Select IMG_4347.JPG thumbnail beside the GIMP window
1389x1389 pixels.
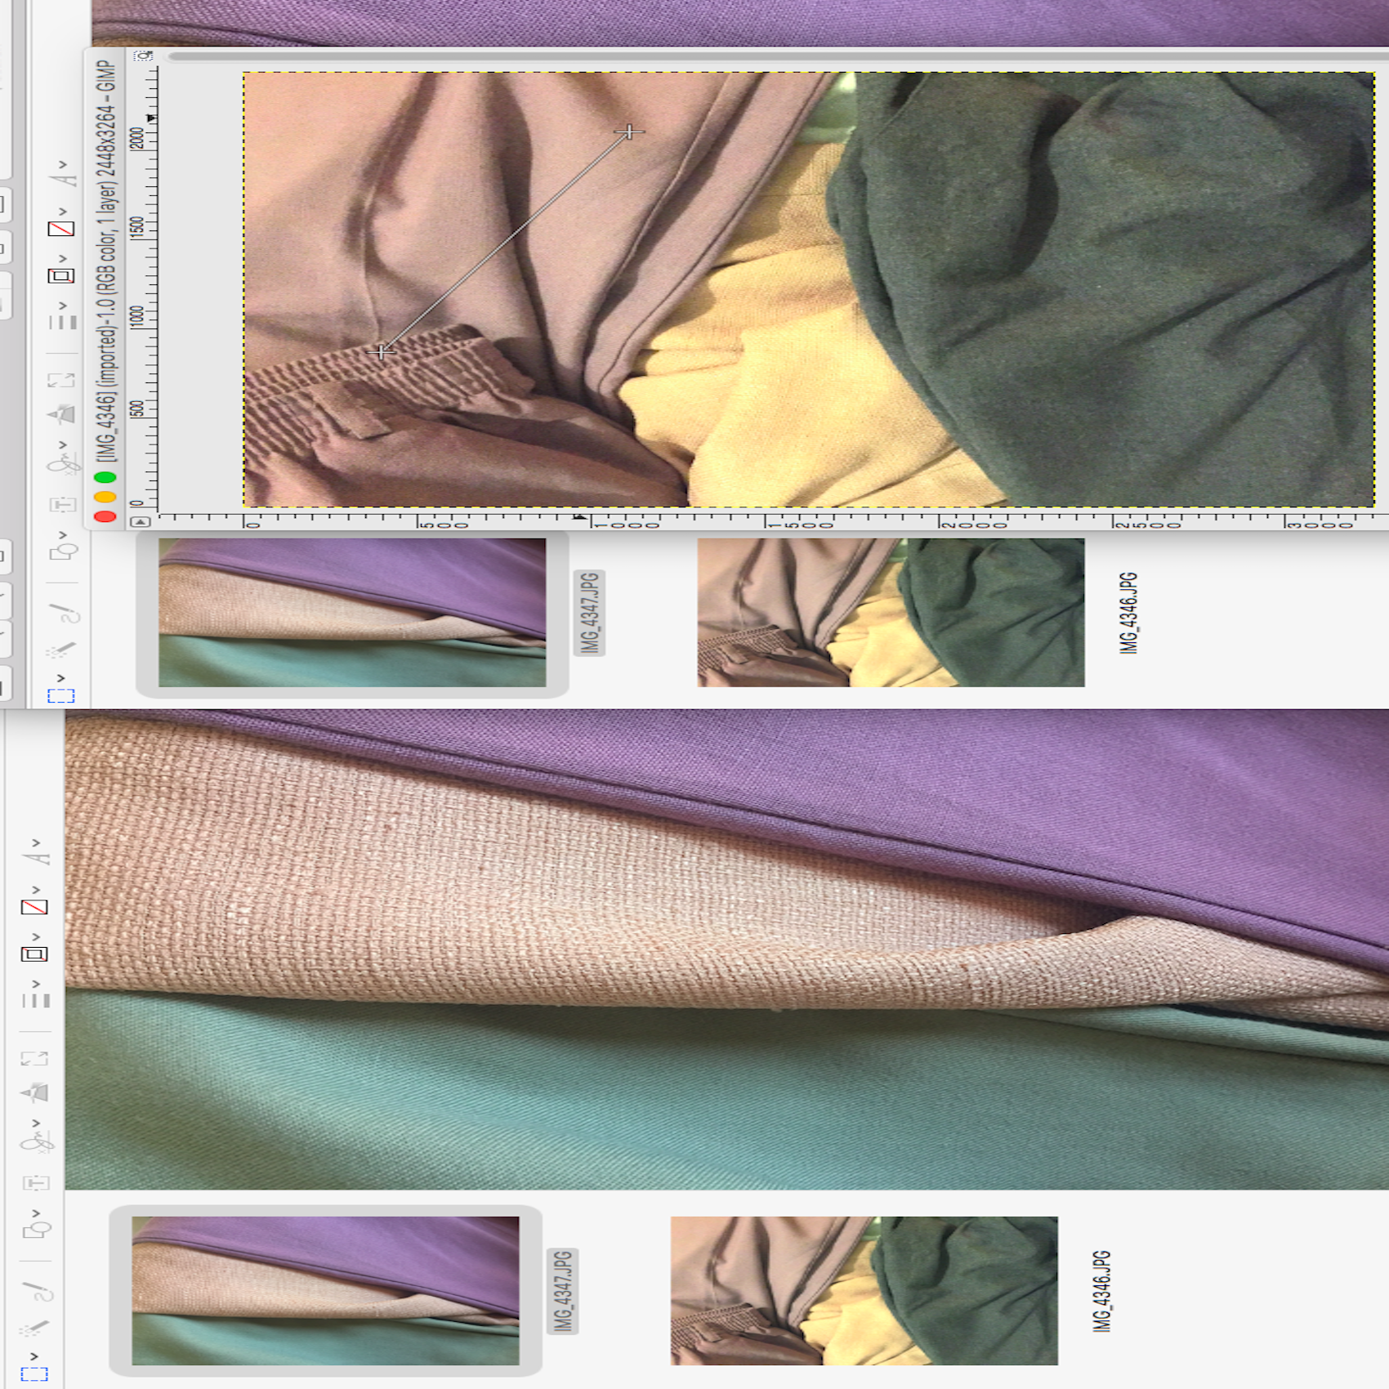pos(352,612)
